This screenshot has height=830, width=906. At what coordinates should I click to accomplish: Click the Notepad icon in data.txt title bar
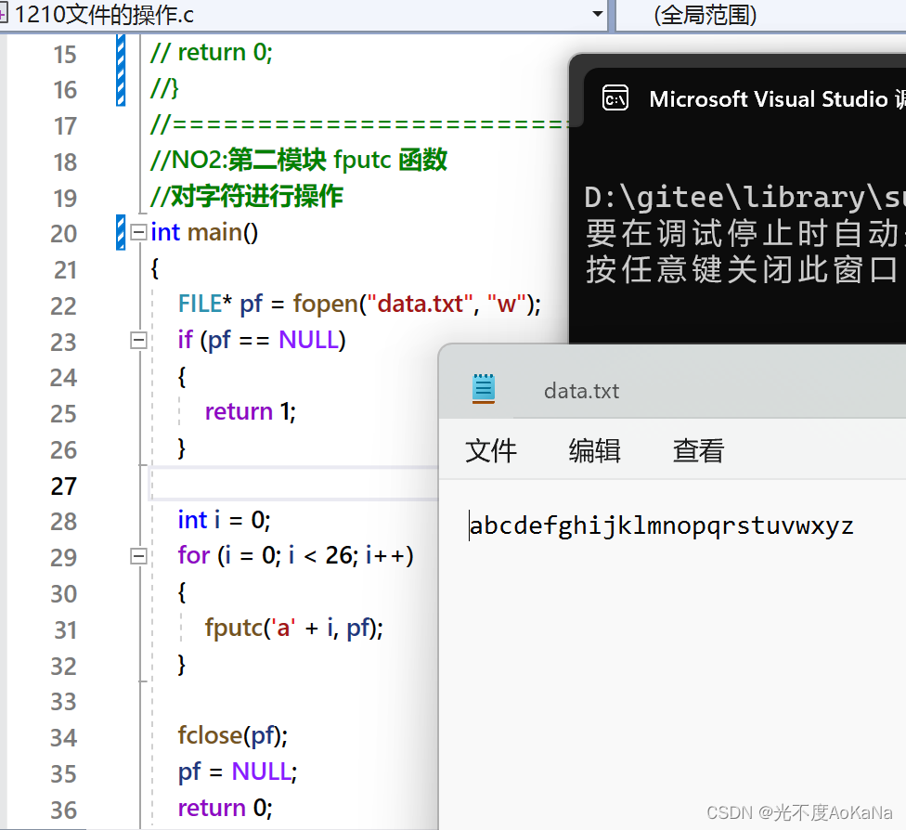483,390
